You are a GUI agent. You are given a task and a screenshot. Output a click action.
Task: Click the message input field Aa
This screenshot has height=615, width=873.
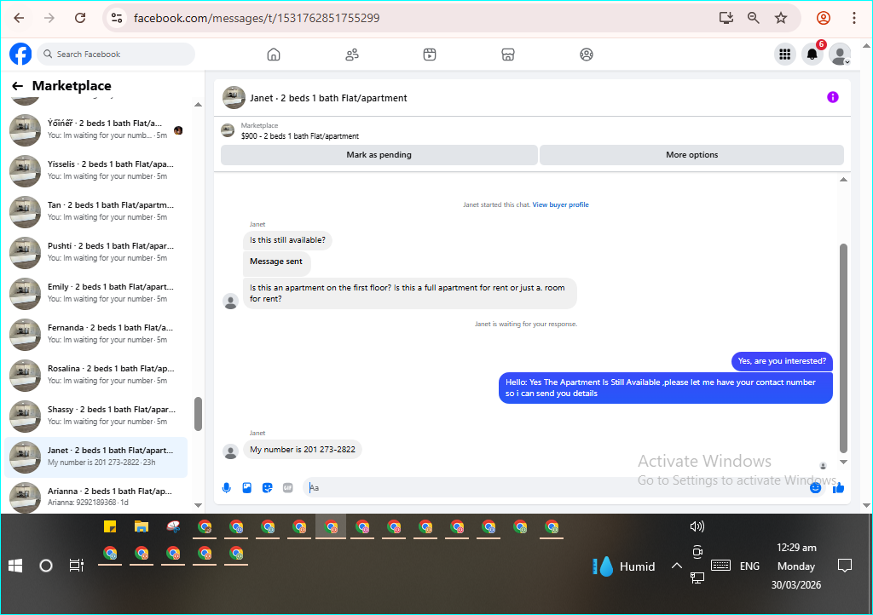(x=557, y=488)
